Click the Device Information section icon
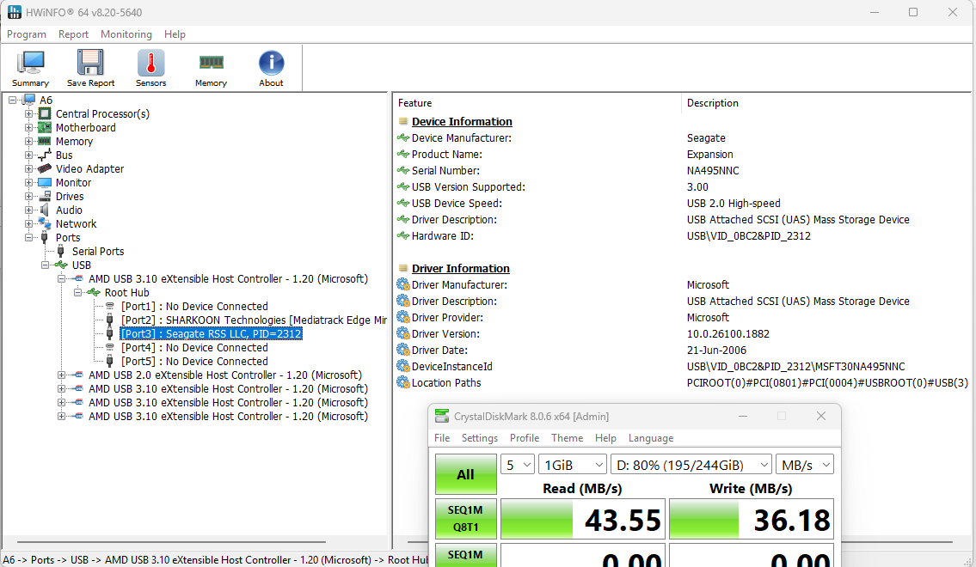976x567 pixels. click(403, 122)
